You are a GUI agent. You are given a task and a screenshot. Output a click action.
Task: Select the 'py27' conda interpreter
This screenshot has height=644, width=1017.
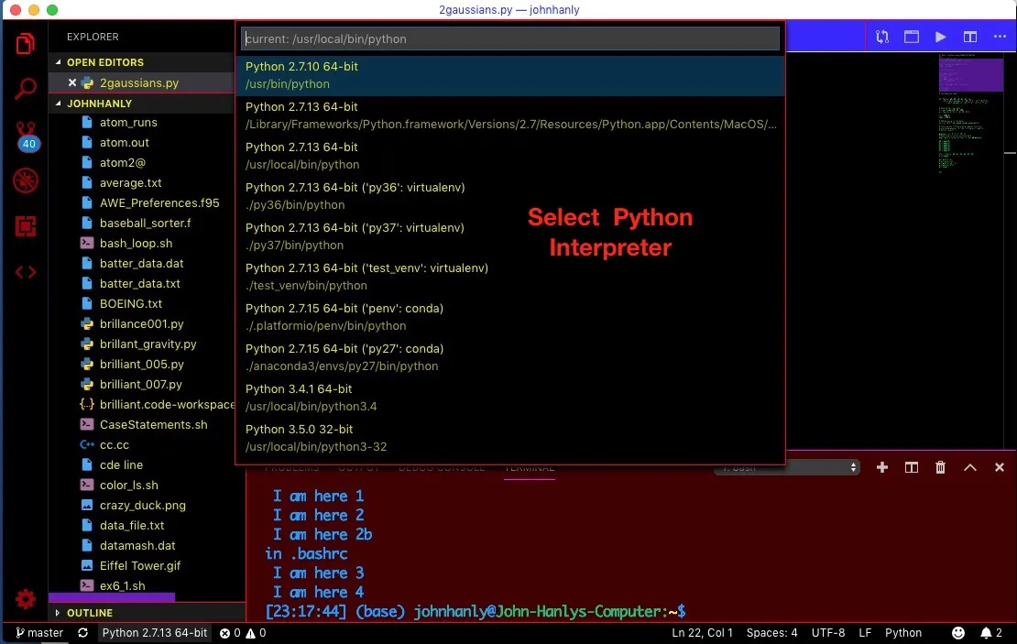510,356
